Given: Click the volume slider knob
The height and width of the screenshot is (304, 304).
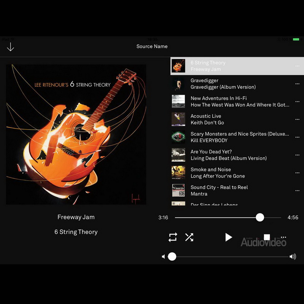Looking at the screenshot, I should (172, 256).
